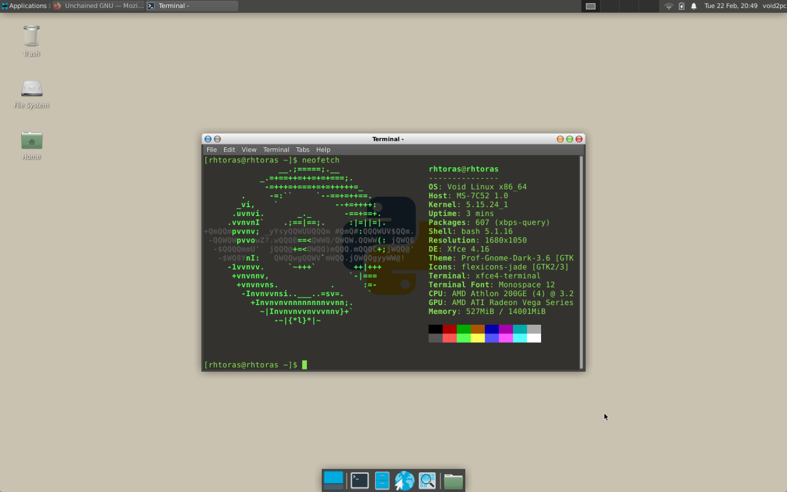
Task: Click the gray titlebar button beside the window menu
Action: [217, 139]
